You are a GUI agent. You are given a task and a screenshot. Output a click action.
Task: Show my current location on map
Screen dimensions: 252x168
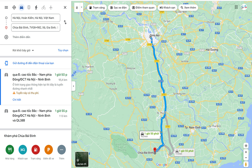pos(246,146)
